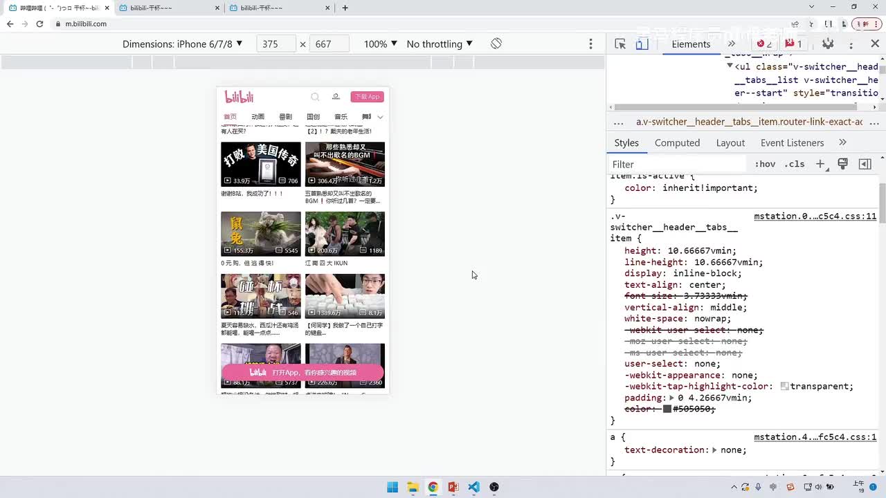Open the keyboard video with 1389.6万 views
Viewport: 886px width, 498px height.
coord(345,296)
